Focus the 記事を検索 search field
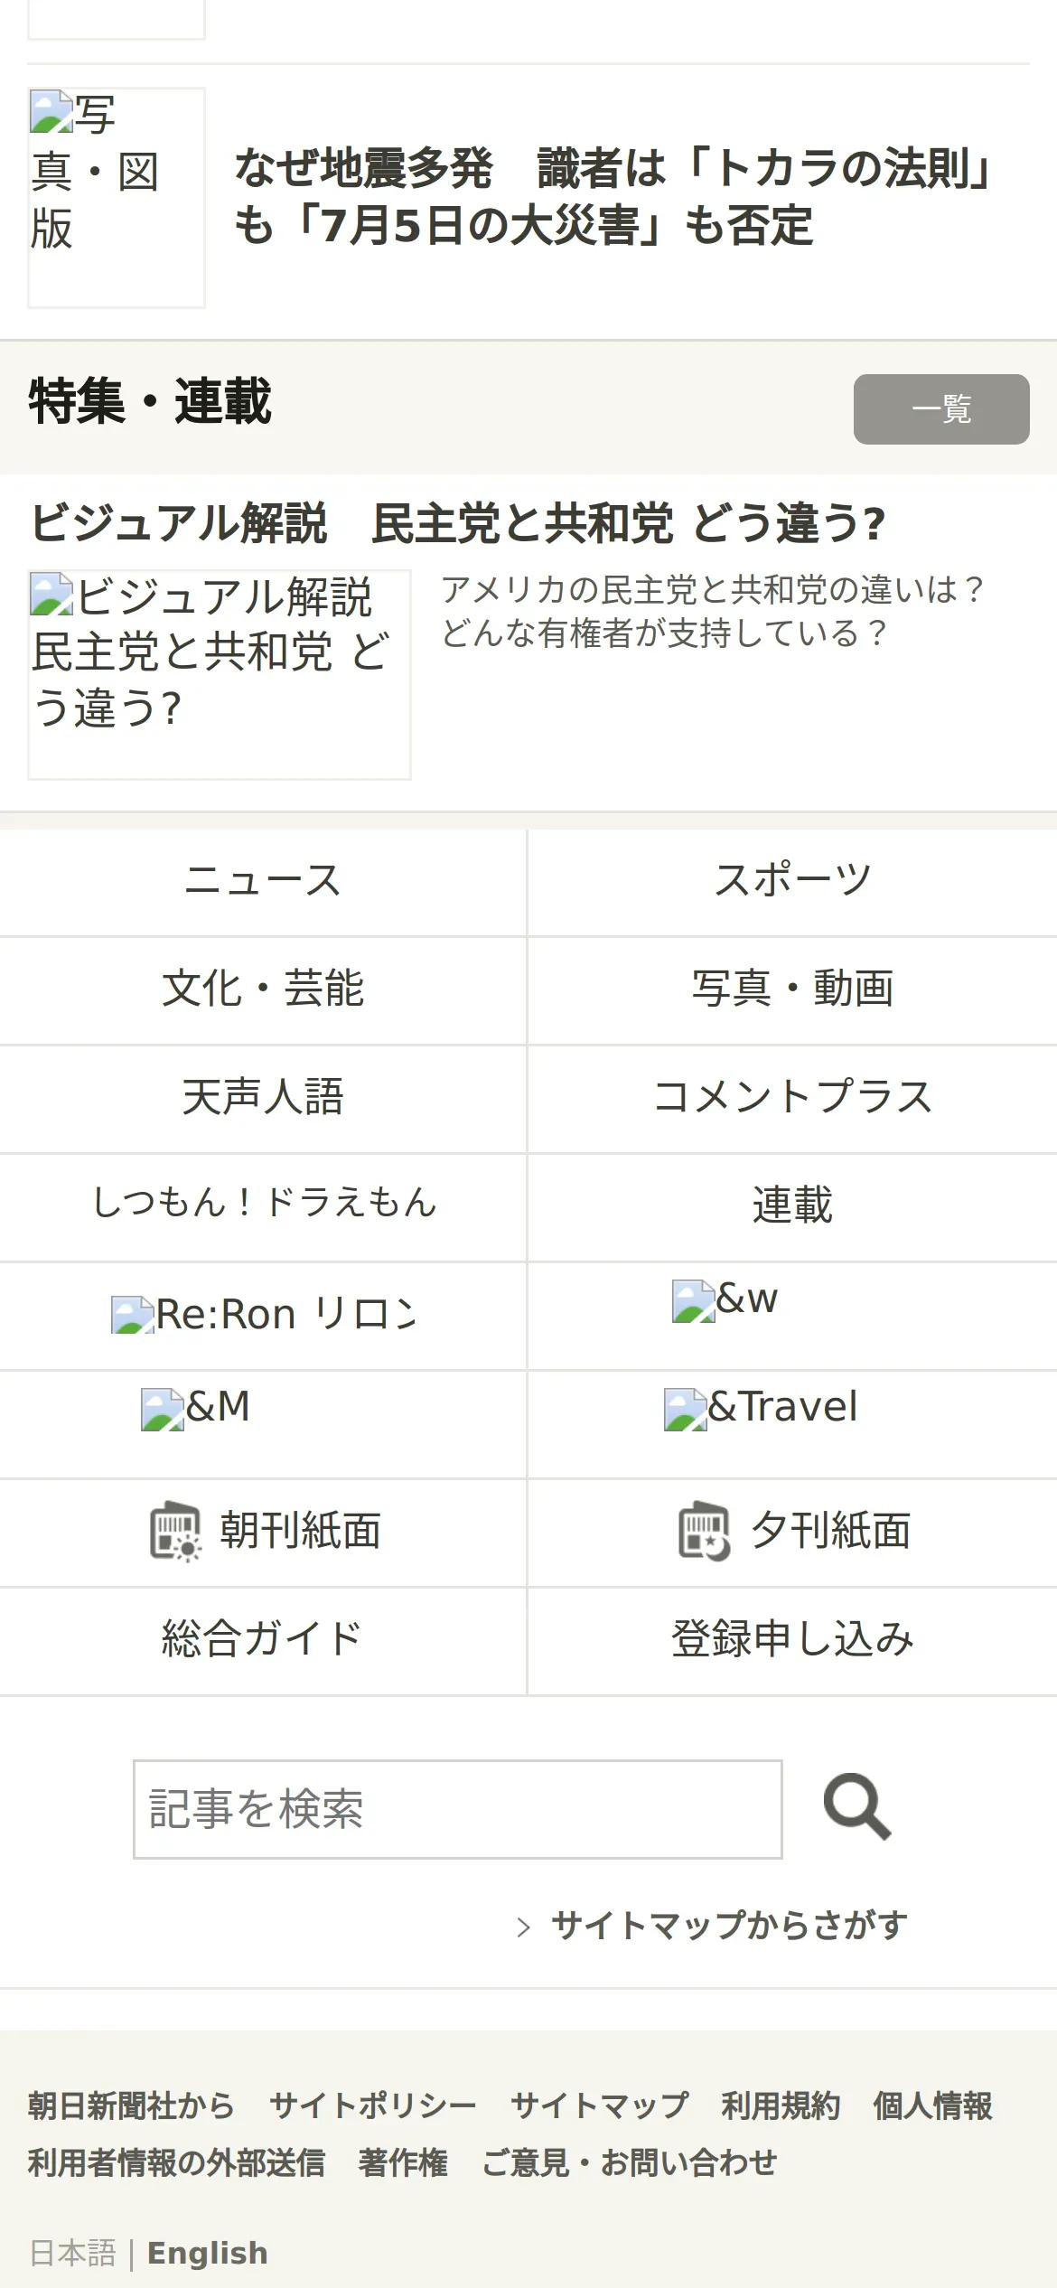The width and height of the screenshot is (1057, 2288). tap(458, 1808)
